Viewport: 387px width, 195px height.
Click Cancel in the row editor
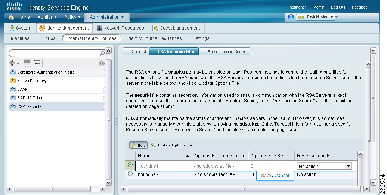[282, 176]
